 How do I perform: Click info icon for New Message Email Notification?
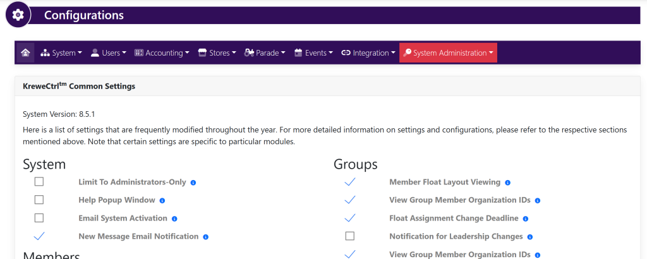[x=206, y=237]
